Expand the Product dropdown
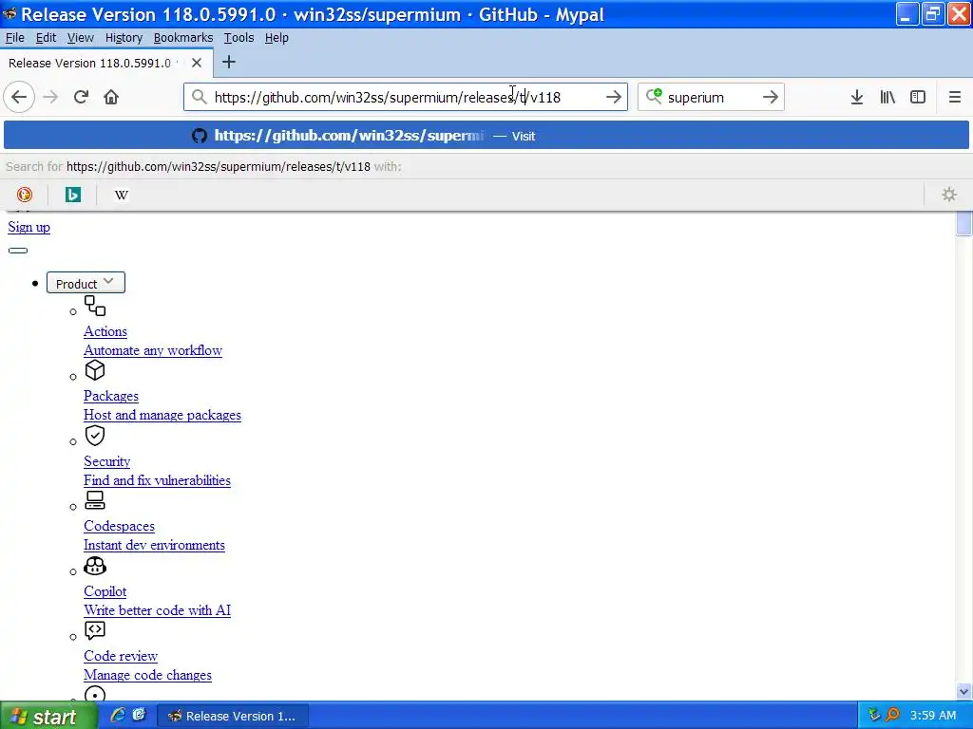Screen dimensions: 973x729 86,283
